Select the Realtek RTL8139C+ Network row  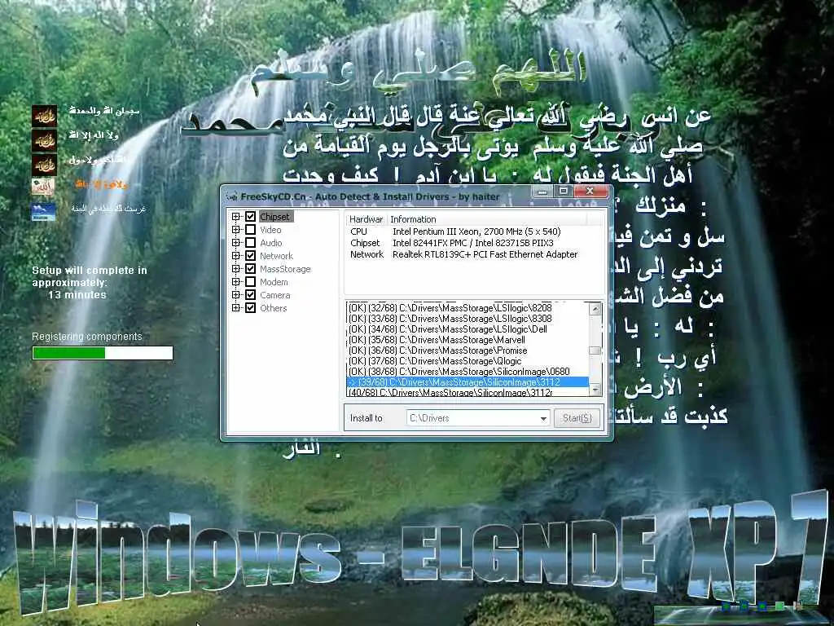tap(475, 254)
